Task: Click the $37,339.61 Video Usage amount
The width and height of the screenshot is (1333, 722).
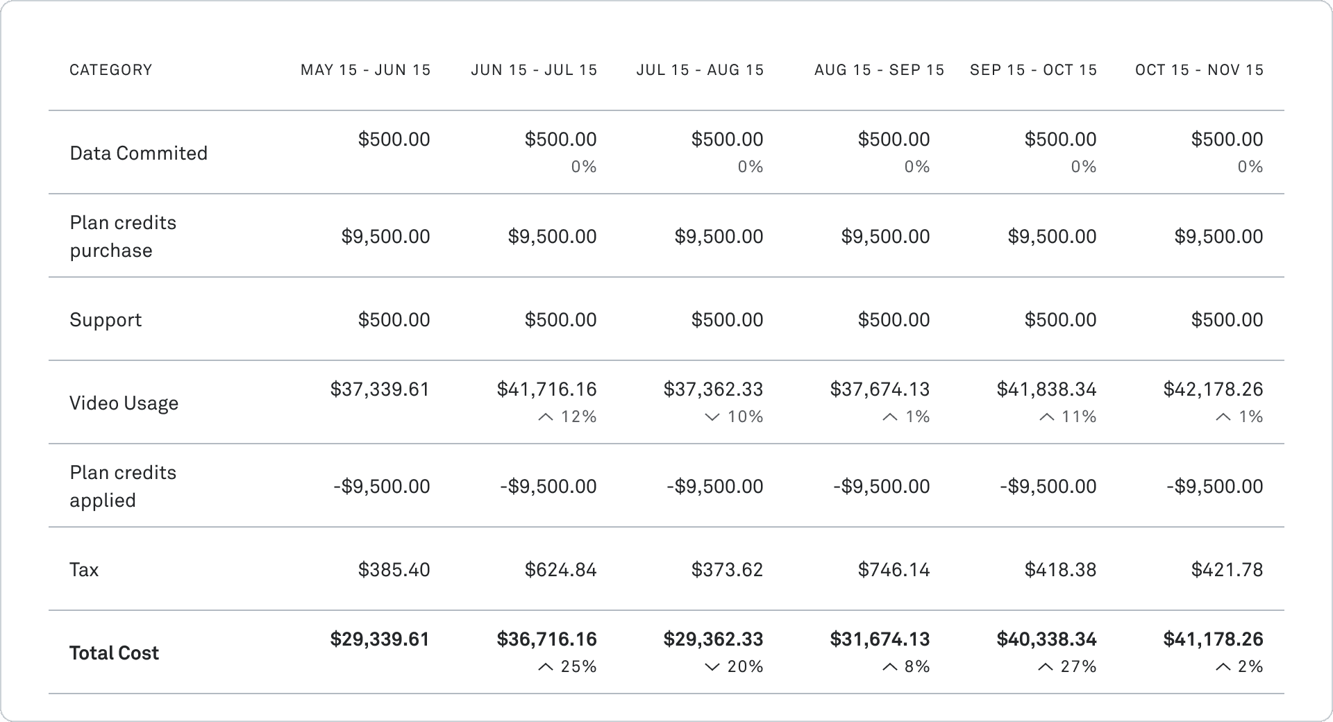Action: pyautogui.click(x=380, y=389)
